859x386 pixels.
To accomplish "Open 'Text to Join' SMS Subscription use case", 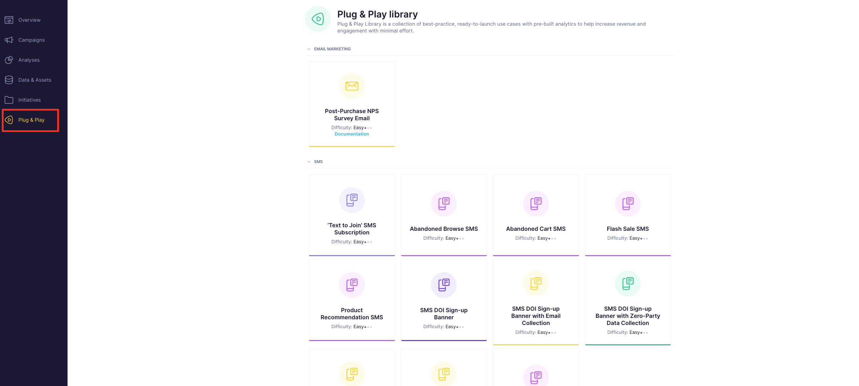I will 352,229.
